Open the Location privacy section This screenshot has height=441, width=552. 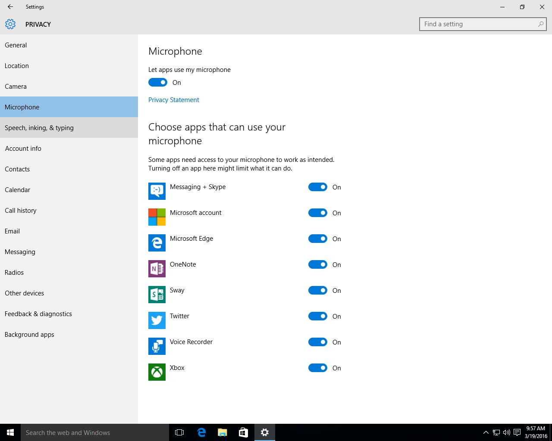click(x=69, y=65)
